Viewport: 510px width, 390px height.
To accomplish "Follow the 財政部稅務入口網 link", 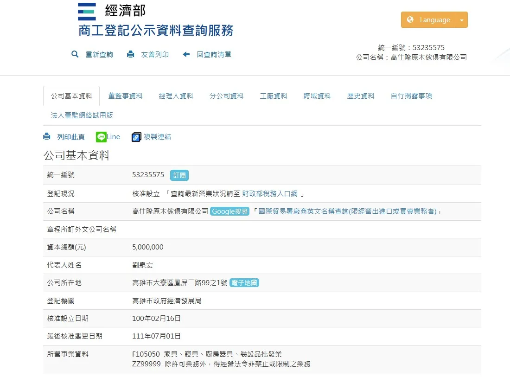I will [x=270, y=194].
